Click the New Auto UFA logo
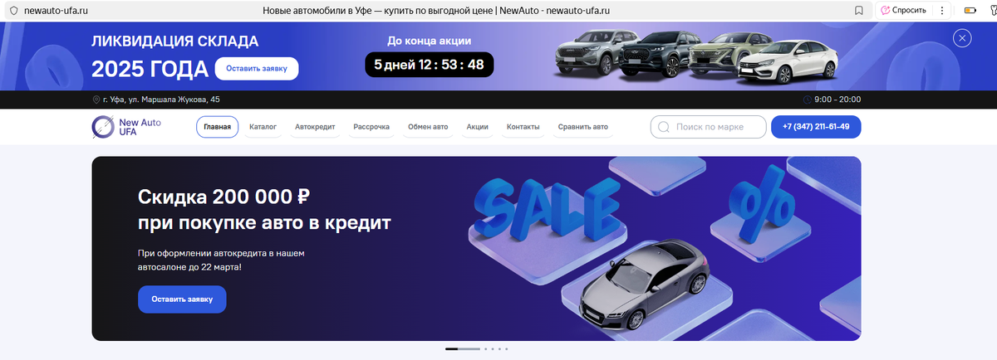997x360 pixels. coord(127,127)
